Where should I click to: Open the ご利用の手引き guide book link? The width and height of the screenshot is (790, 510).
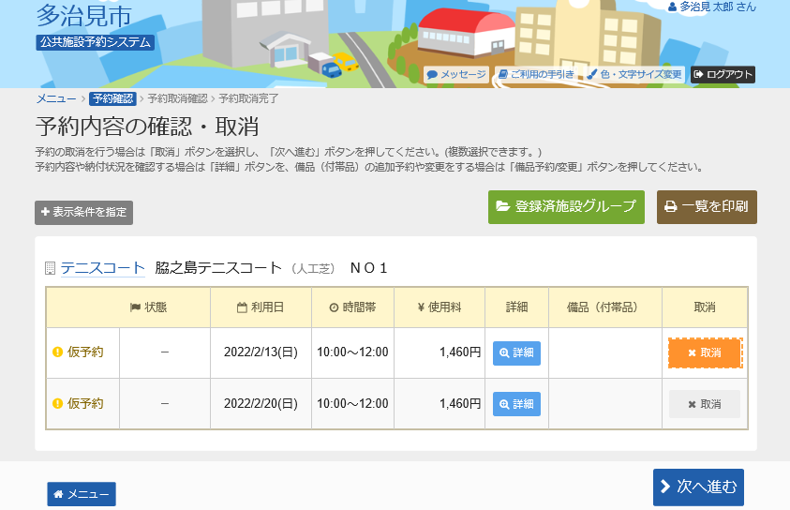pos(536,75)
